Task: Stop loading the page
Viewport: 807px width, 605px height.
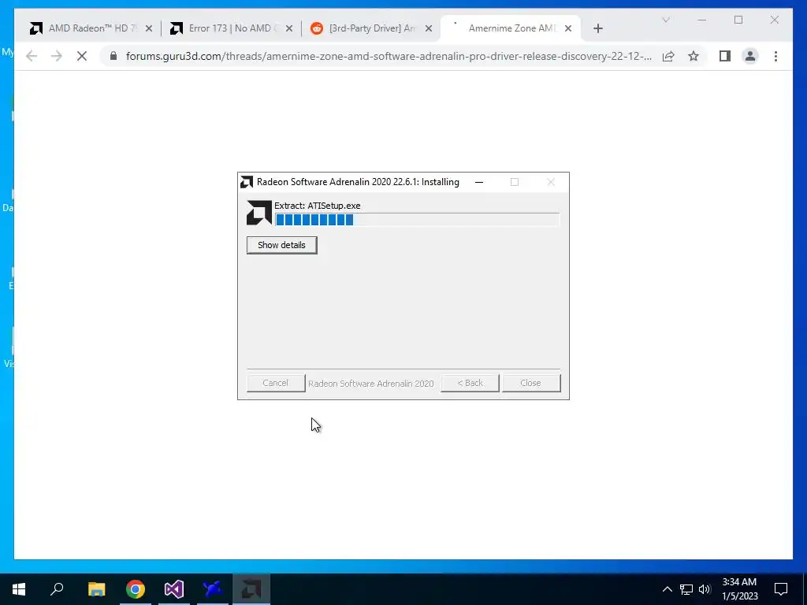Action: click(82, 56)
